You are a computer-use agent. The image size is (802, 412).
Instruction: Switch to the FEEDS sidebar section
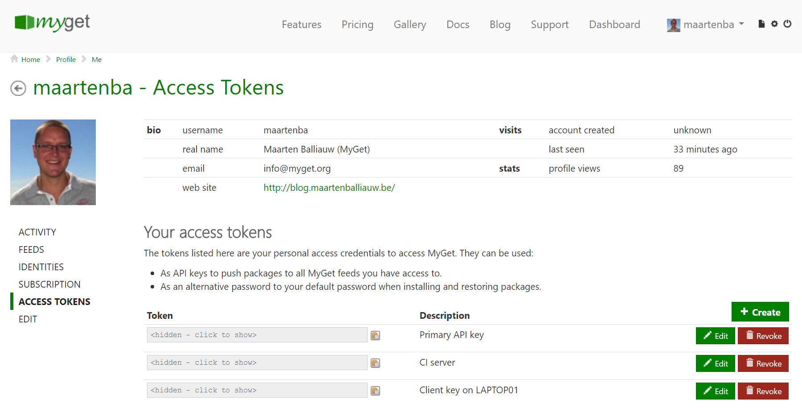pos(31,249)
